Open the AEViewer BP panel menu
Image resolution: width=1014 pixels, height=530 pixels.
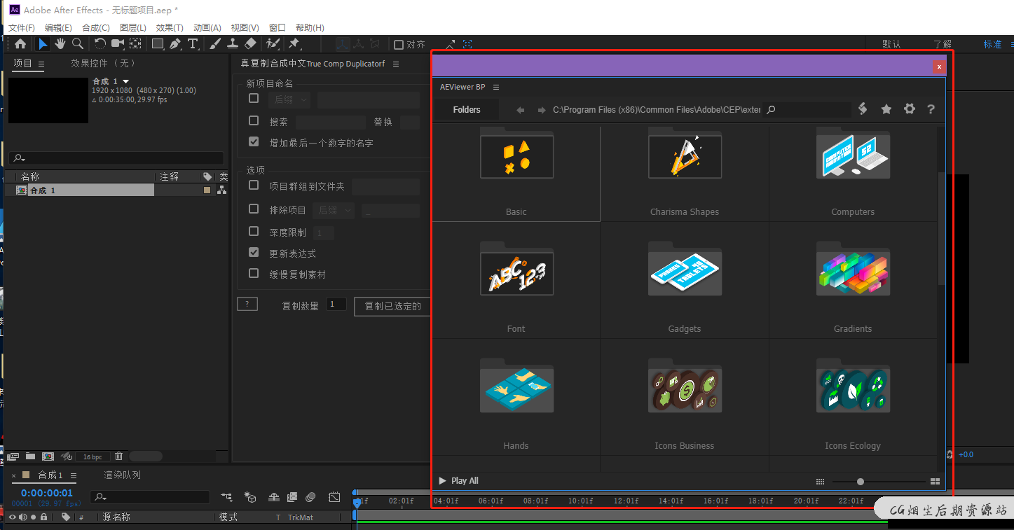click(496, 88)
